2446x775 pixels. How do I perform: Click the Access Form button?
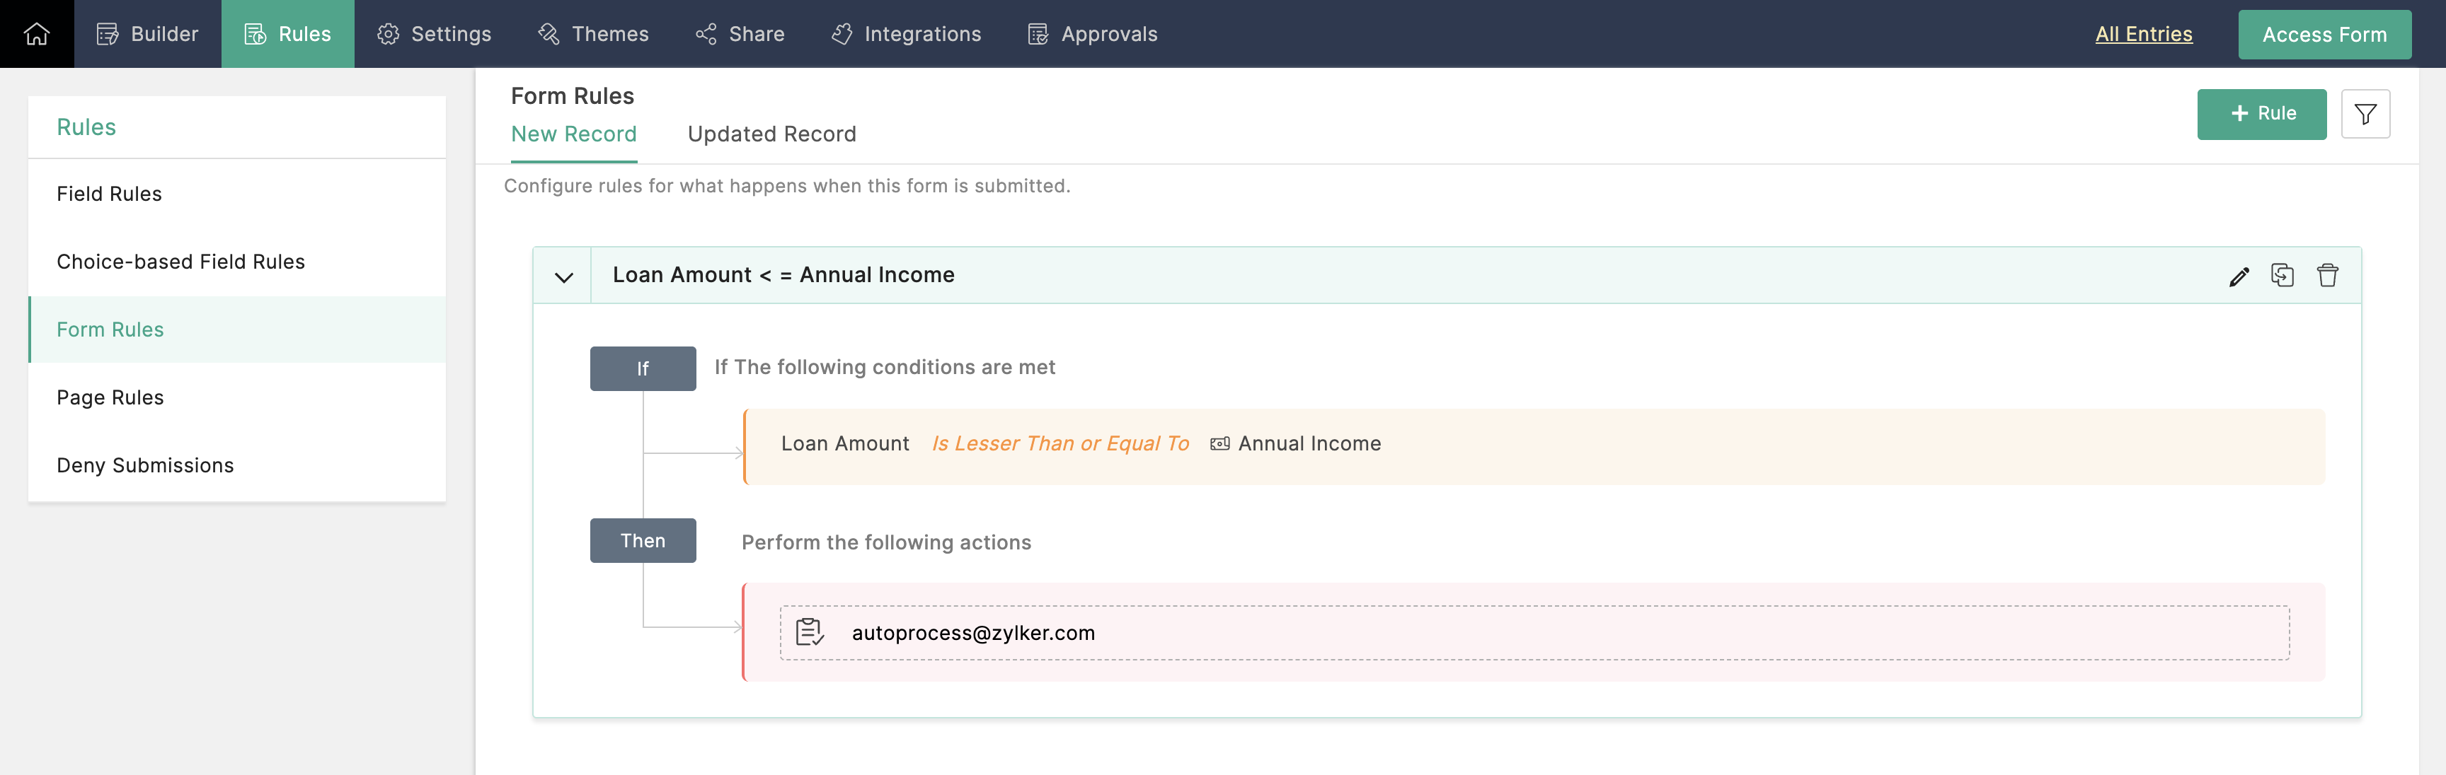pos(2324,35)
